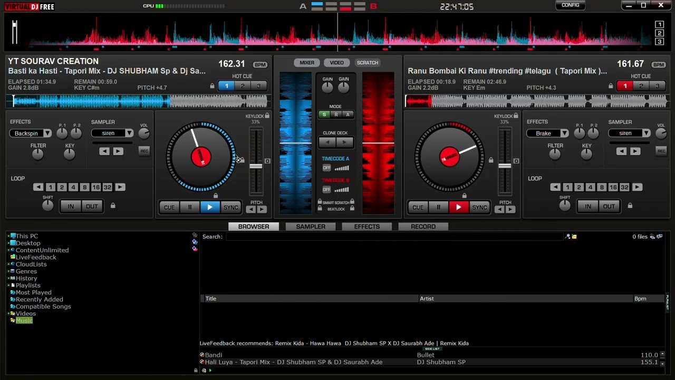This screenshot has height=380, width=675.
Task: Trigger hot cue 1 on left deck
Action: tap(227, 86)
